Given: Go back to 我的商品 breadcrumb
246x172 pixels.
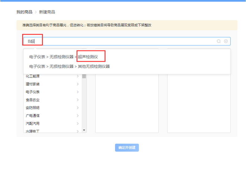Looking at the screenshot, I should [x=24, y=12].
